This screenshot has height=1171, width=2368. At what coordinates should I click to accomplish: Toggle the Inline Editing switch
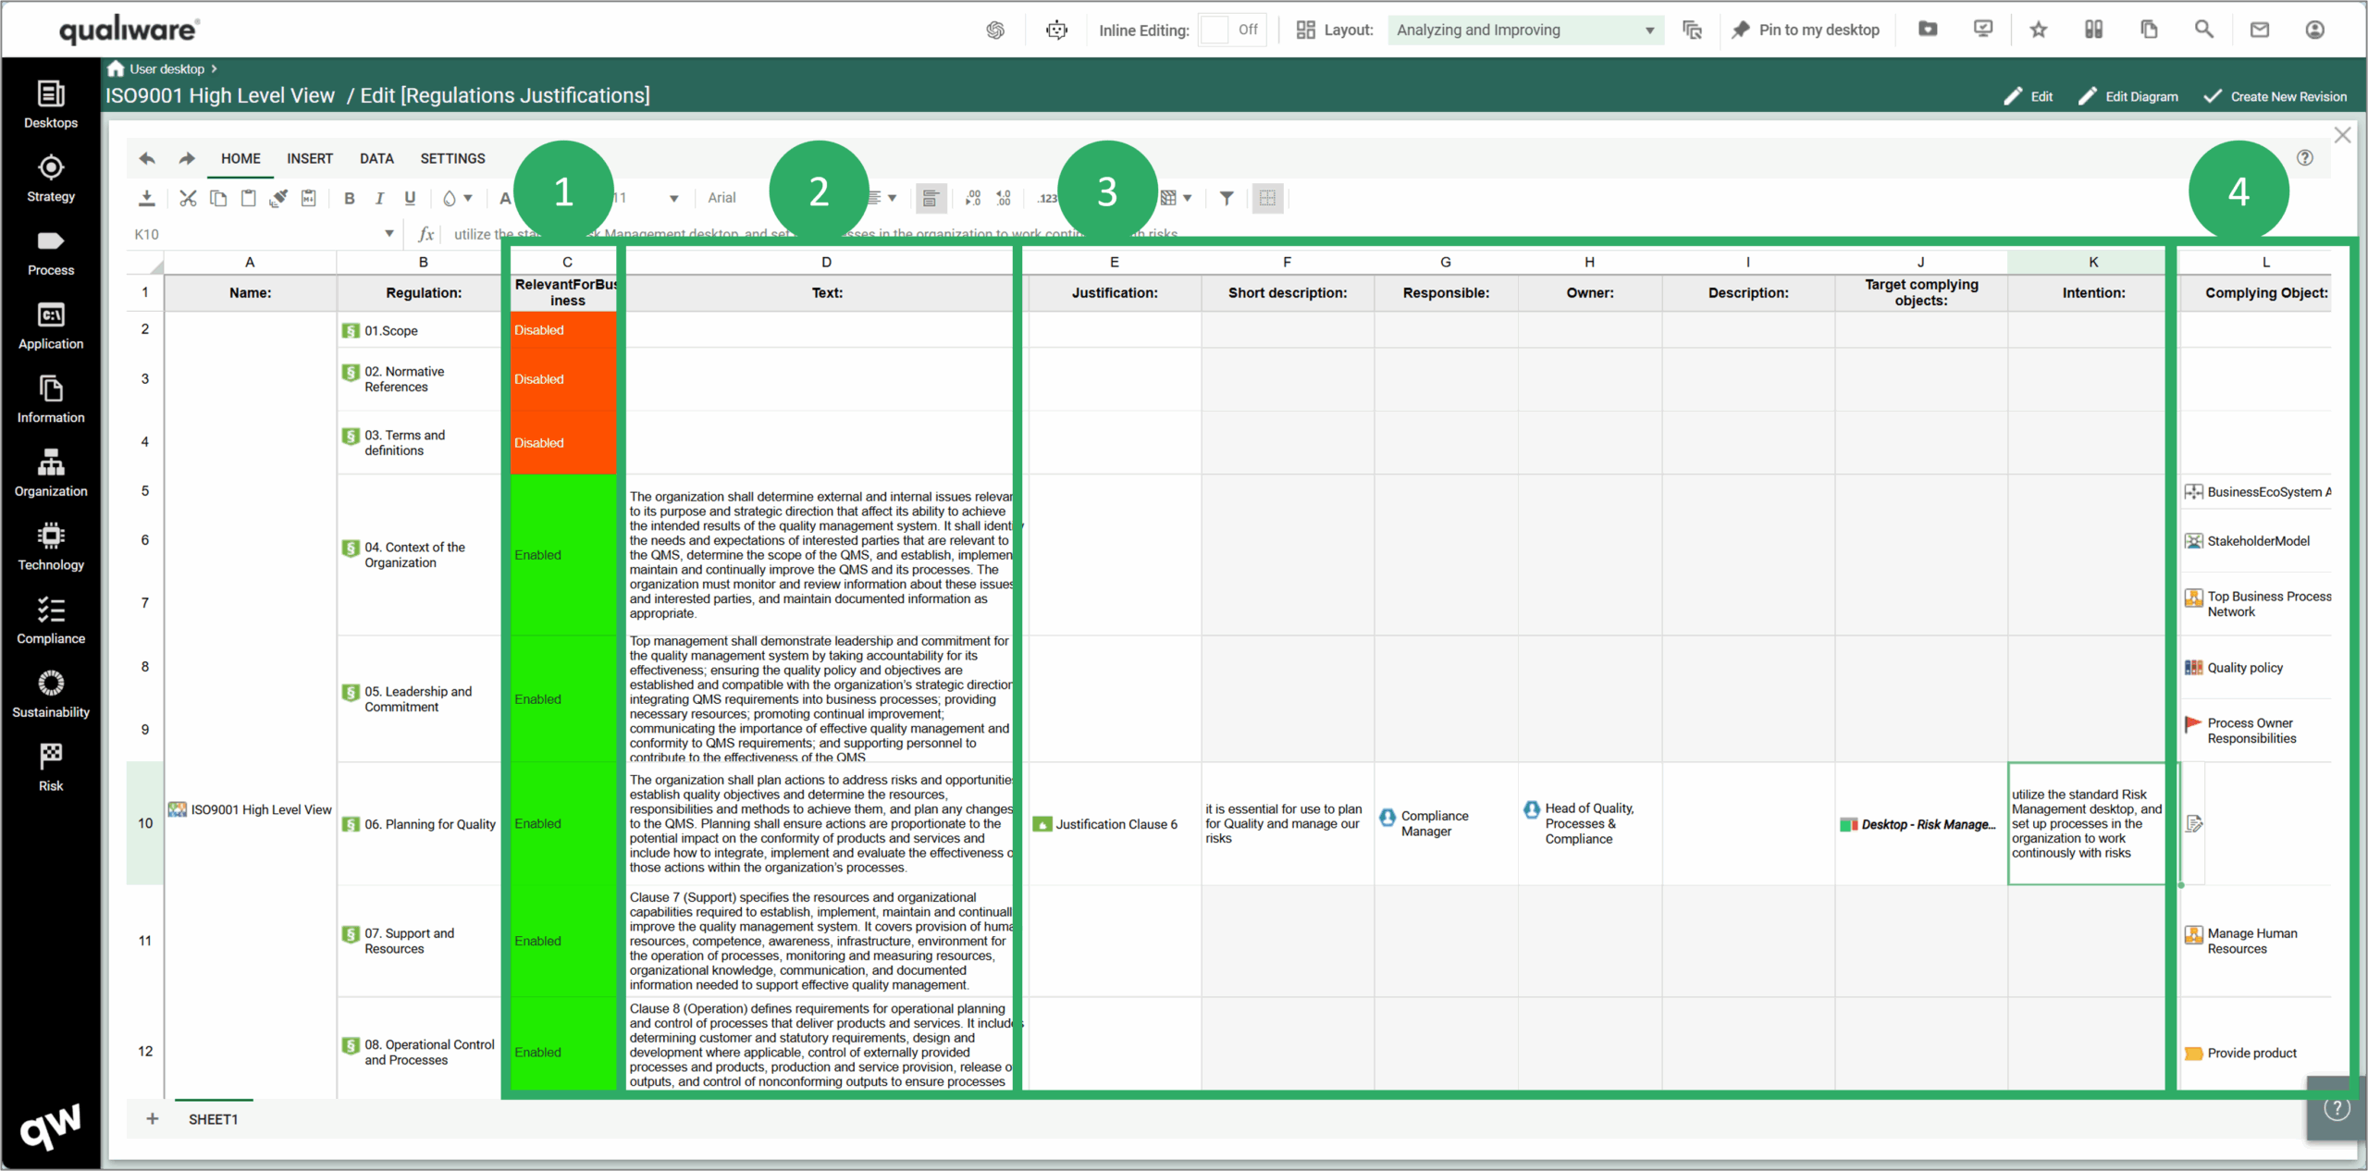pyautogui.click(x=1231, y=30)
